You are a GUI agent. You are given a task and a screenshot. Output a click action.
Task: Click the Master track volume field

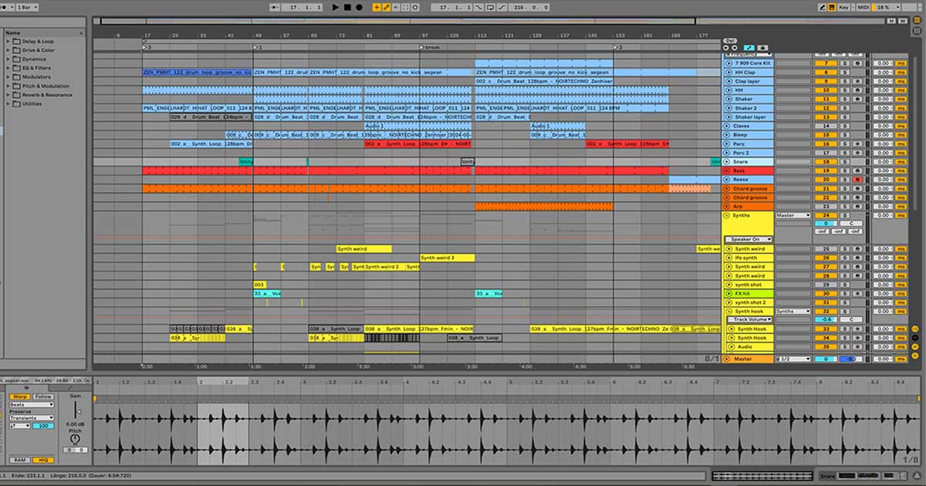825,359
